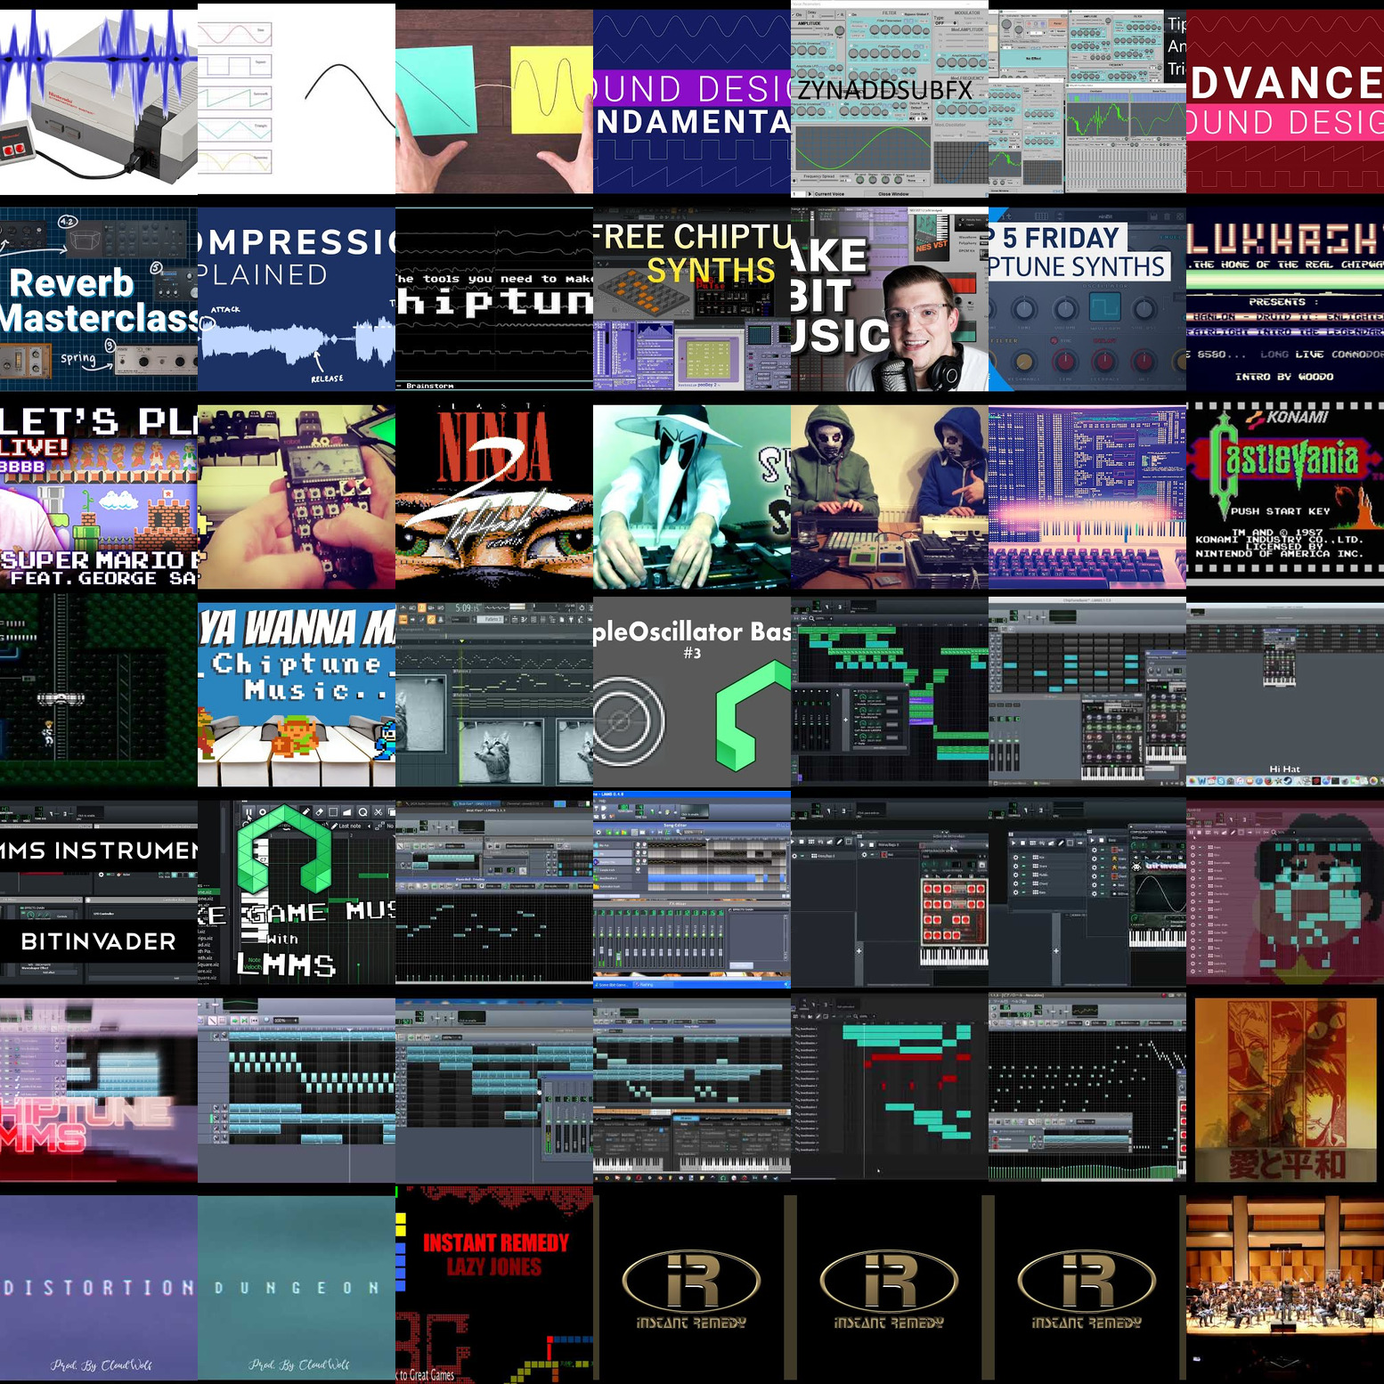Viewport: 1384px width, 1384px height.
Task: Open the Free Chiptune Synths thumbnail
Action: point(692,300)
